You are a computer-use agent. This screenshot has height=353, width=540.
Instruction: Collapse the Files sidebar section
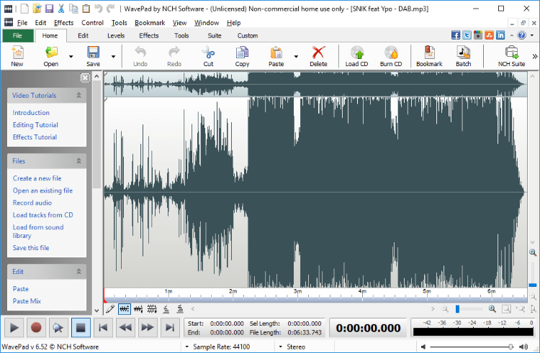pos(79,161)
